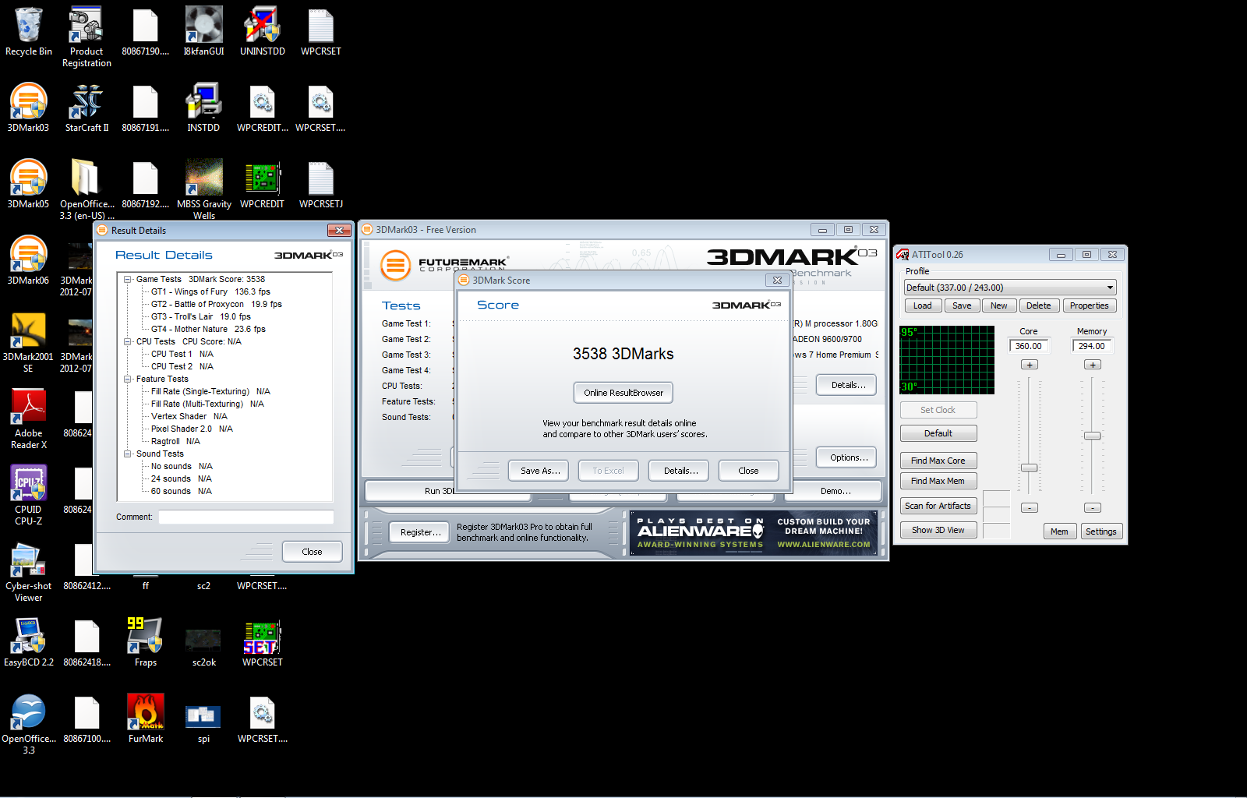Open the INSTDD desktop icon

click(203, 108)
